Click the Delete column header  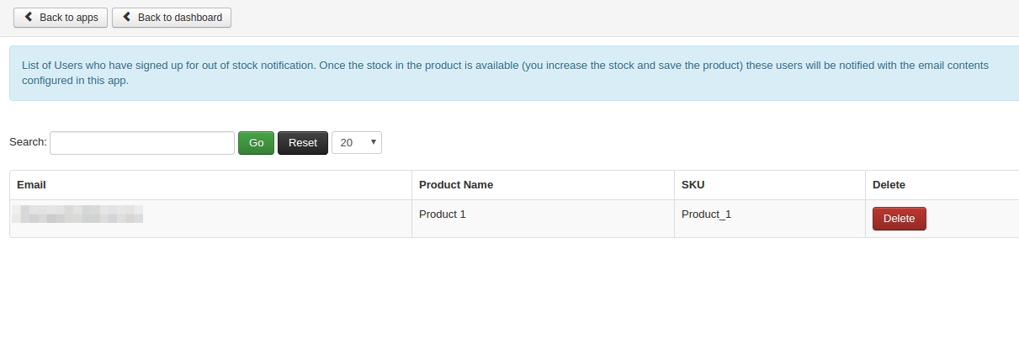[x=889, y=185]
